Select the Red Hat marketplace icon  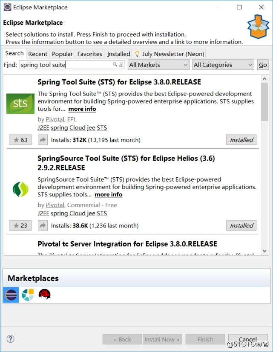pos(45,294)
